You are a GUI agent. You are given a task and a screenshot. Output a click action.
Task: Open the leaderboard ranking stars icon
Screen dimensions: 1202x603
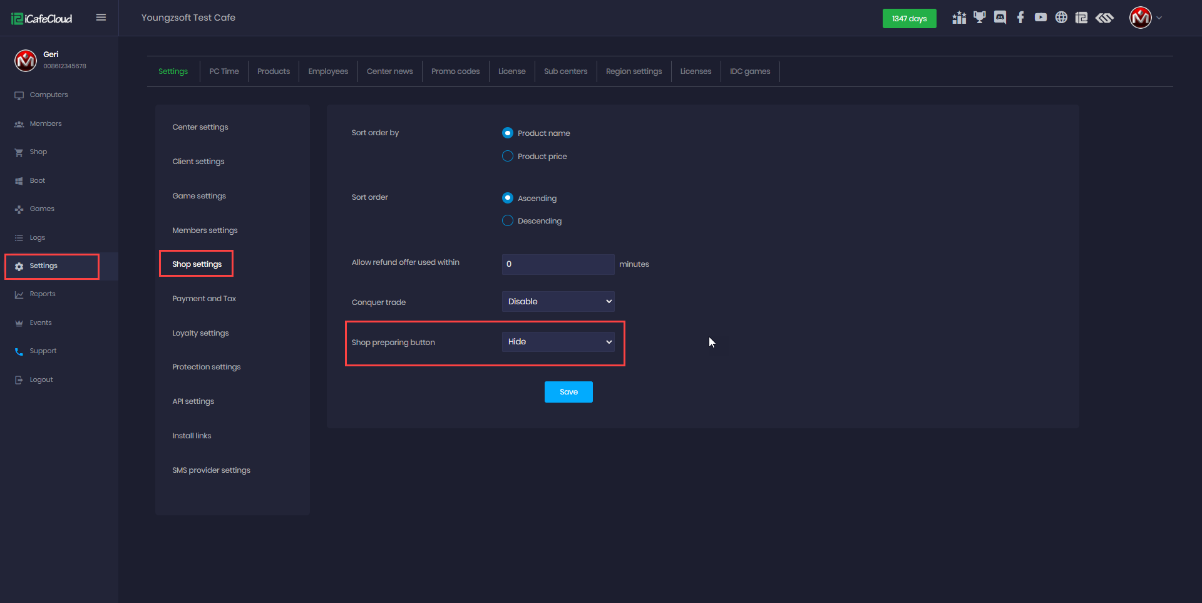click(x=959, y=18)
